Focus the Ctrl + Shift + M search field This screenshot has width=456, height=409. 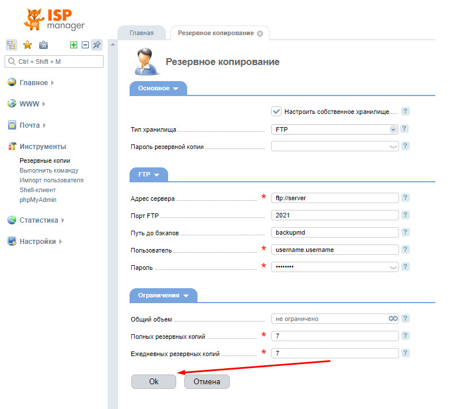pyautogui.click(x=54, y=62)
